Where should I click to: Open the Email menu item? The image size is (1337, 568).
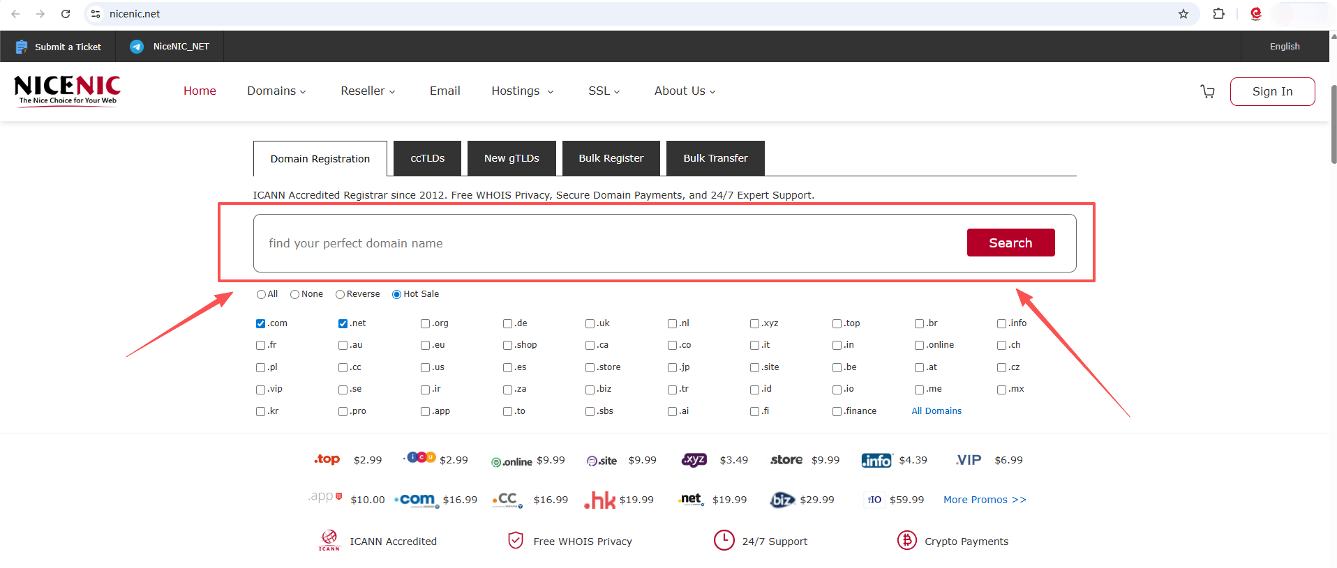[445, 91]
